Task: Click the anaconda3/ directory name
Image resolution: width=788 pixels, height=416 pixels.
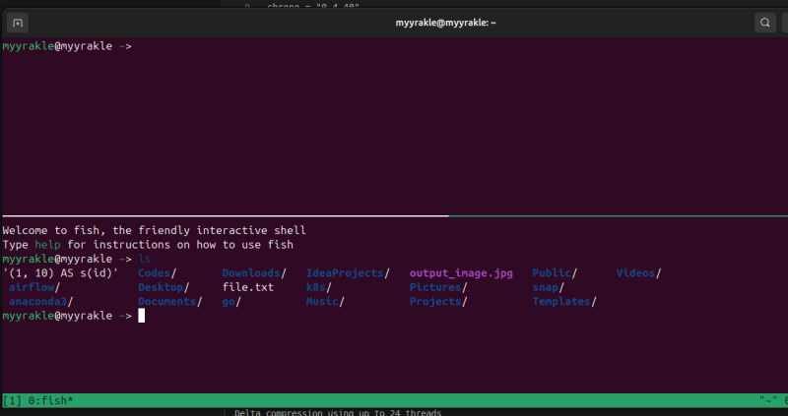Action: coord(39,302)
